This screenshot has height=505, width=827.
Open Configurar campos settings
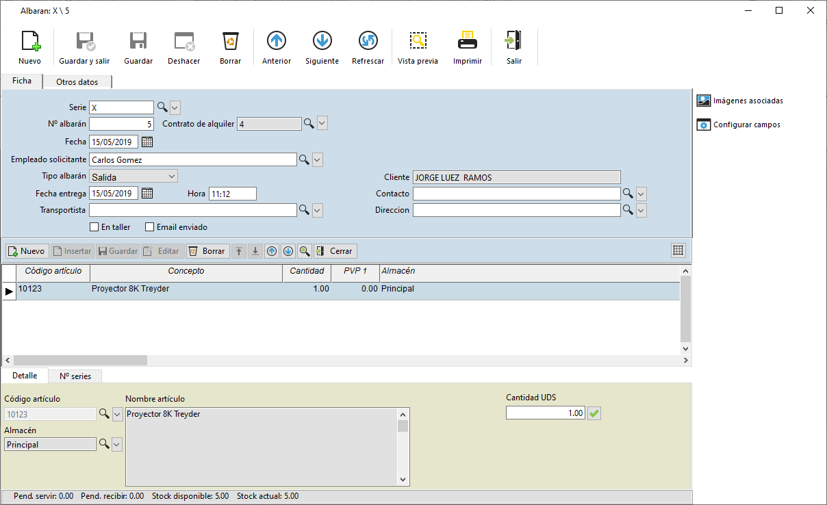[x=739, y=125]
